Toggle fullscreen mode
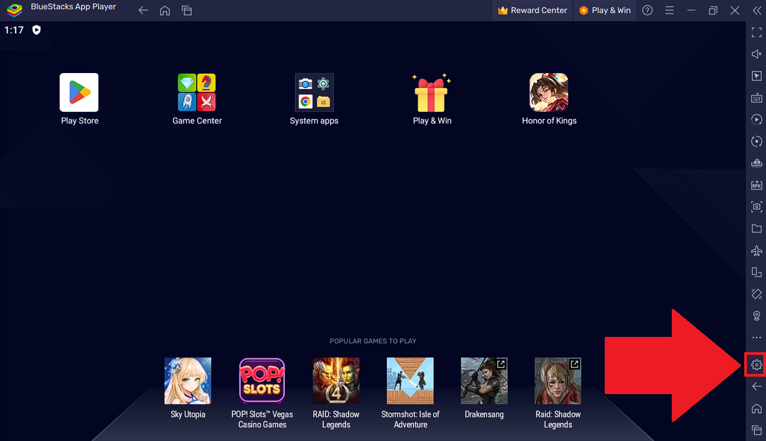766x441 pixels. (x=756, y=32)
